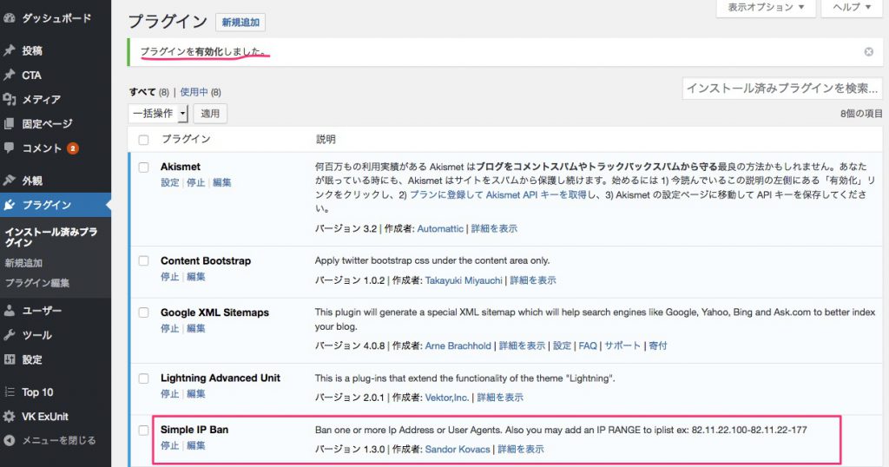Click the user icon beside ユーザー
Screen dimensions: 889x467
tap(9, 311)
